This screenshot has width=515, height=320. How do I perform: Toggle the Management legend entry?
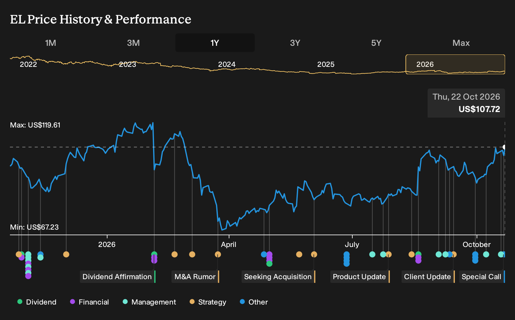[149, 302]
